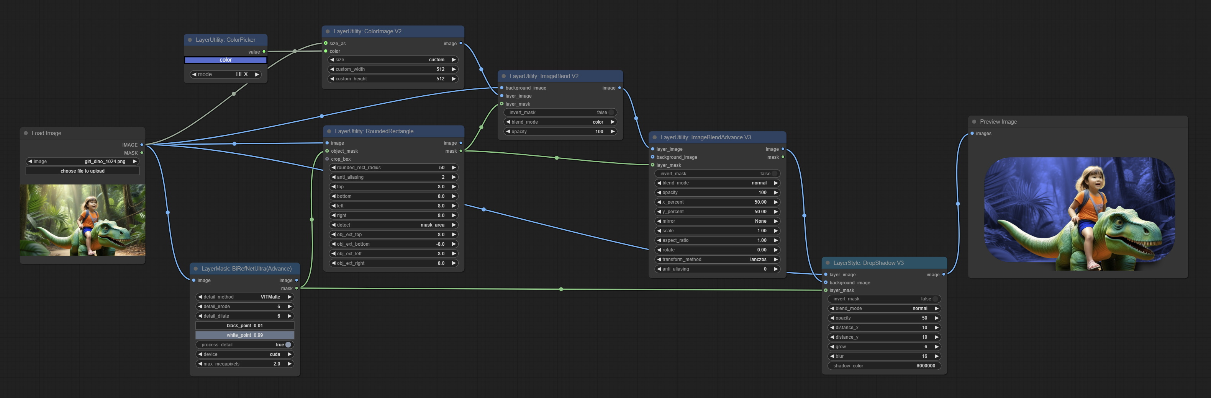Collapse the Preview Image node with its dot

click(x=974, y=122)
